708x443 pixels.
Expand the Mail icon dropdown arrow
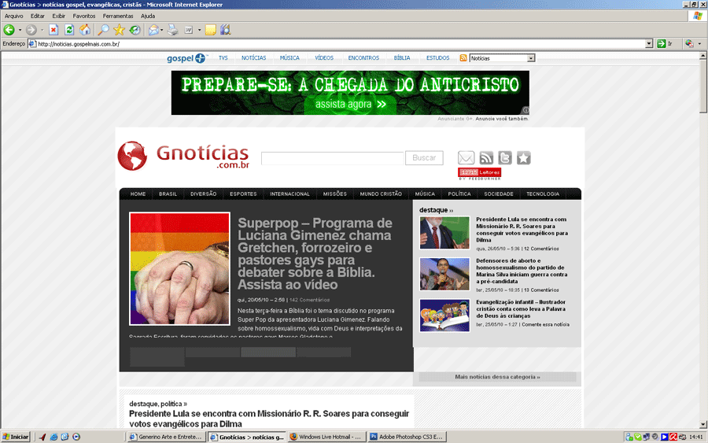pos(161,30)
